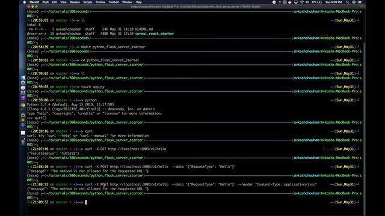Viewport: 385px width, 216px height.
Task: Open the Toolbelt menu
Action: click(114, 2)
